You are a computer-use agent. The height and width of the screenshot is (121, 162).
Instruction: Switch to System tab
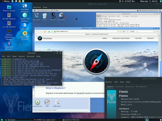point(110,87)
